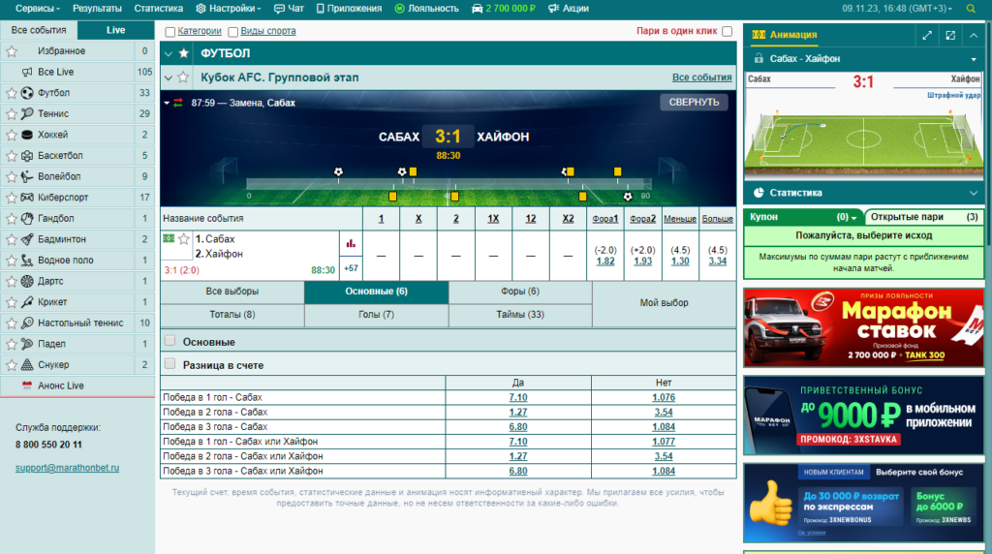The width and height of the screenshot is (992, 554).
Task: Click the basketball icon in sidebar
Action: 27,156
